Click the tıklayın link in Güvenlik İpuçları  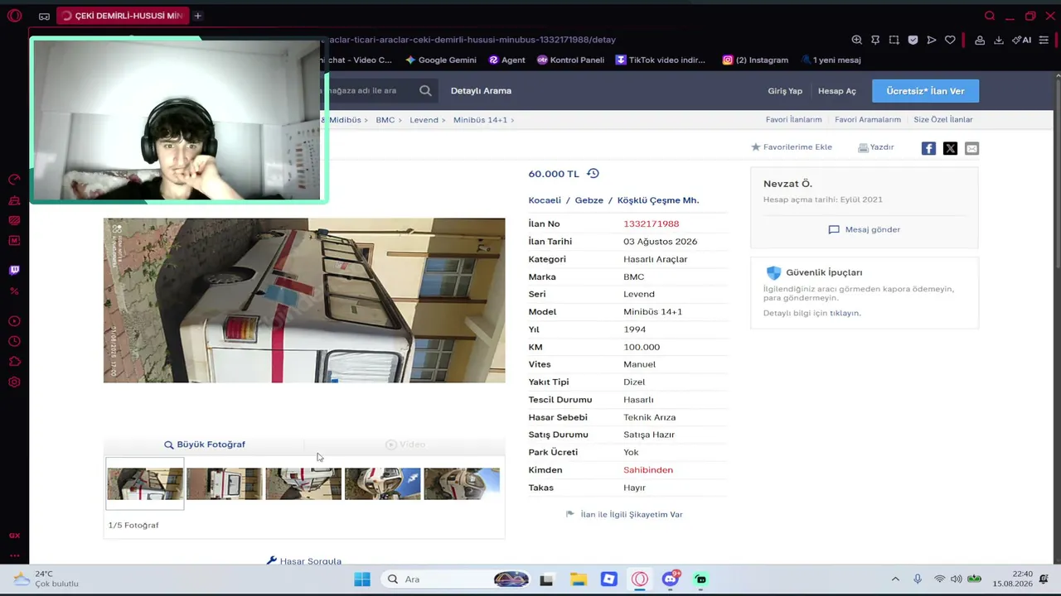(x=845, y=313)
